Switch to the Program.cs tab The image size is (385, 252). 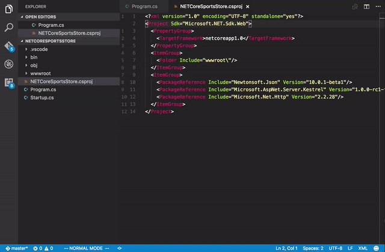pyautogui.click(x=144, y=6)
